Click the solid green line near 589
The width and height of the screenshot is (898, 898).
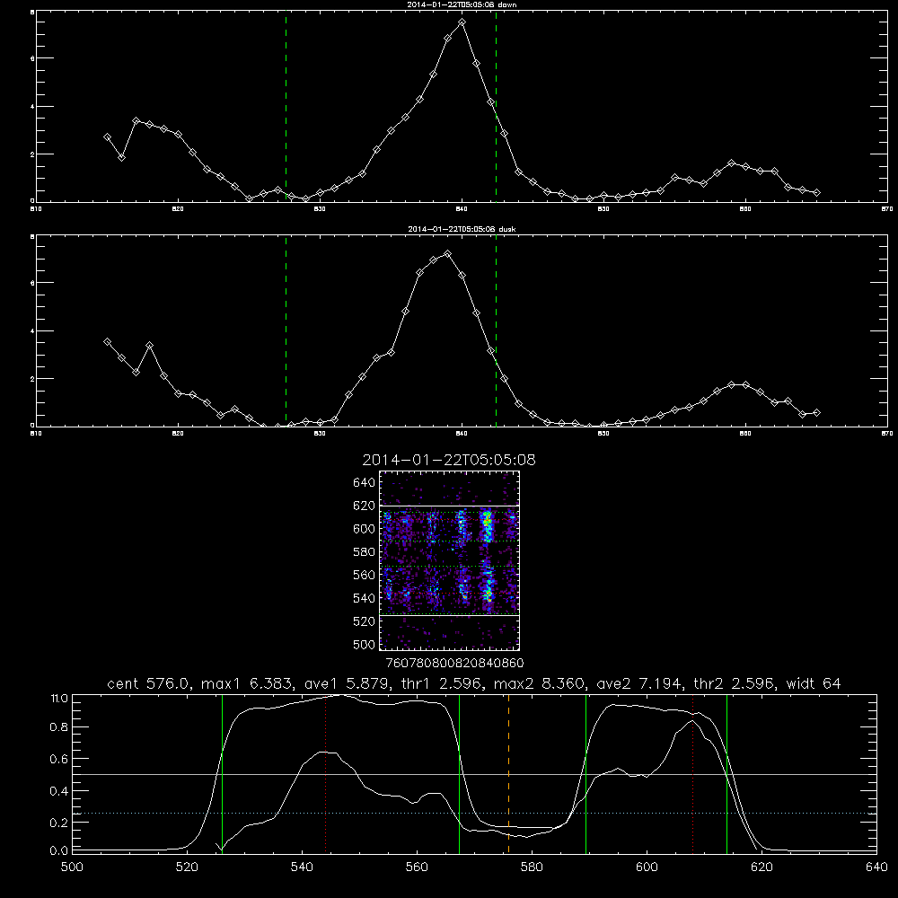(x=585, y=774)
